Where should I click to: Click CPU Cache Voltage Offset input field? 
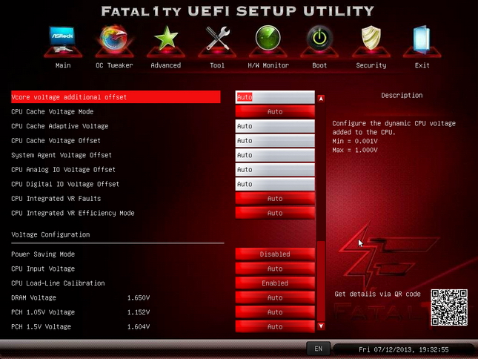click(x=275, y=141)
